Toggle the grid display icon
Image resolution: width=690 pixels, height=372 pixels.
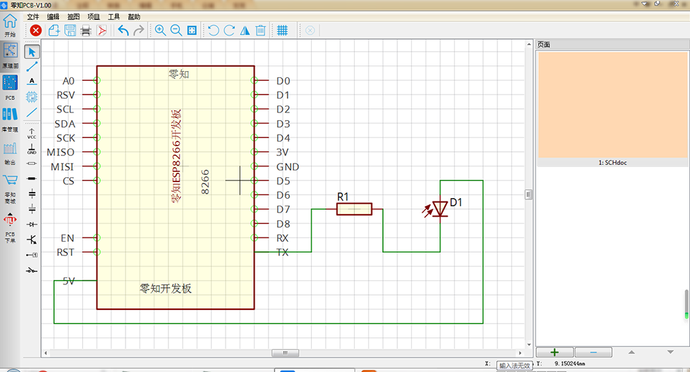282,30
